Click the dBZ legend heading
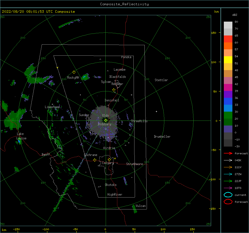249x233 pixels. (235, 15)
